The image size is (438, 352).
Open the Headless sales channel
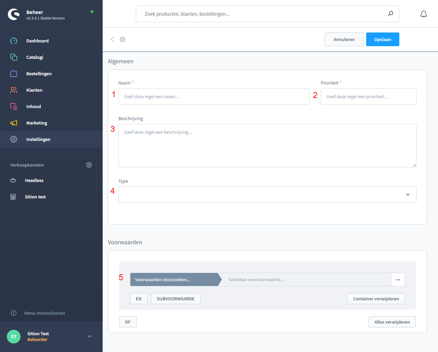34,180
